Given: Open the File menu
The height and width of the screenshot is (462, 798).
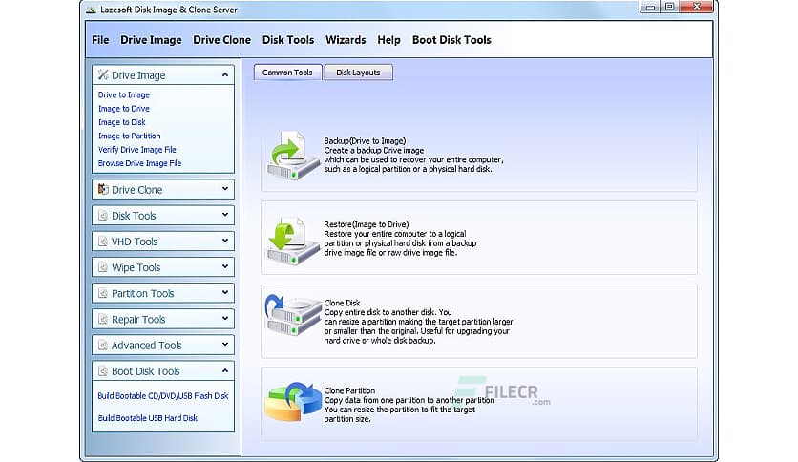Looking at the screenshot, I should click(x=100, y=40).
